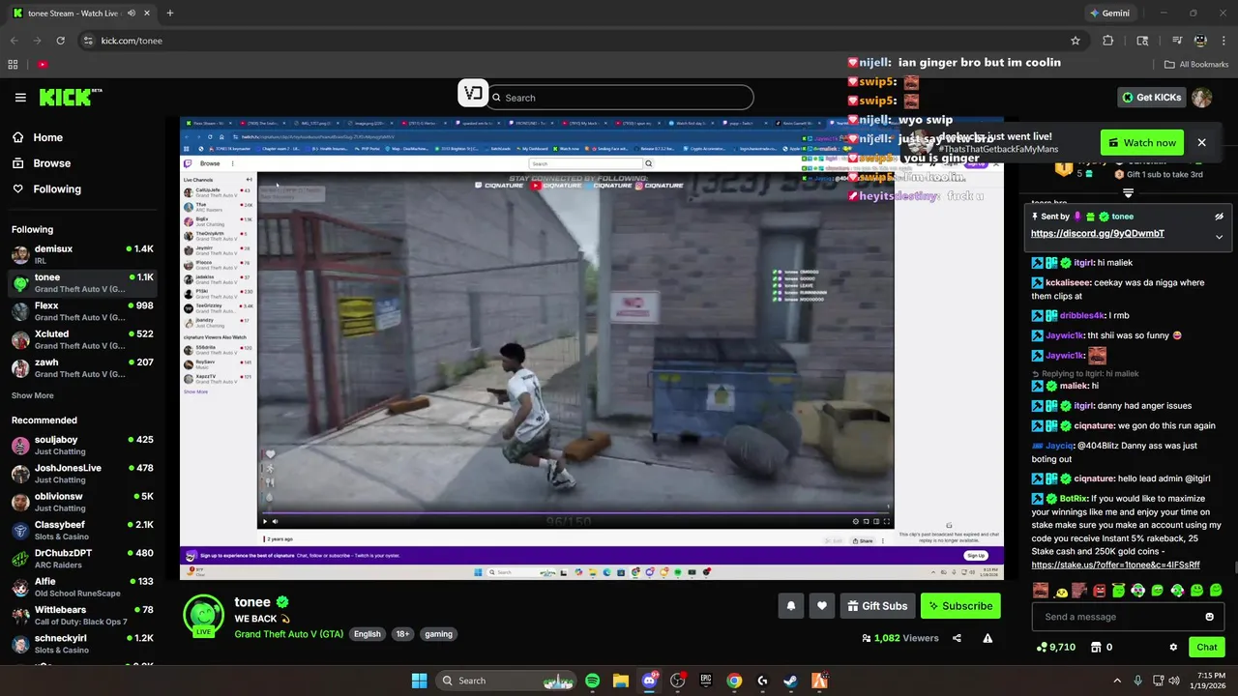Click the report warning triangle icon
The width and height of the screenshot is (1238, 696).
(987, 638)
